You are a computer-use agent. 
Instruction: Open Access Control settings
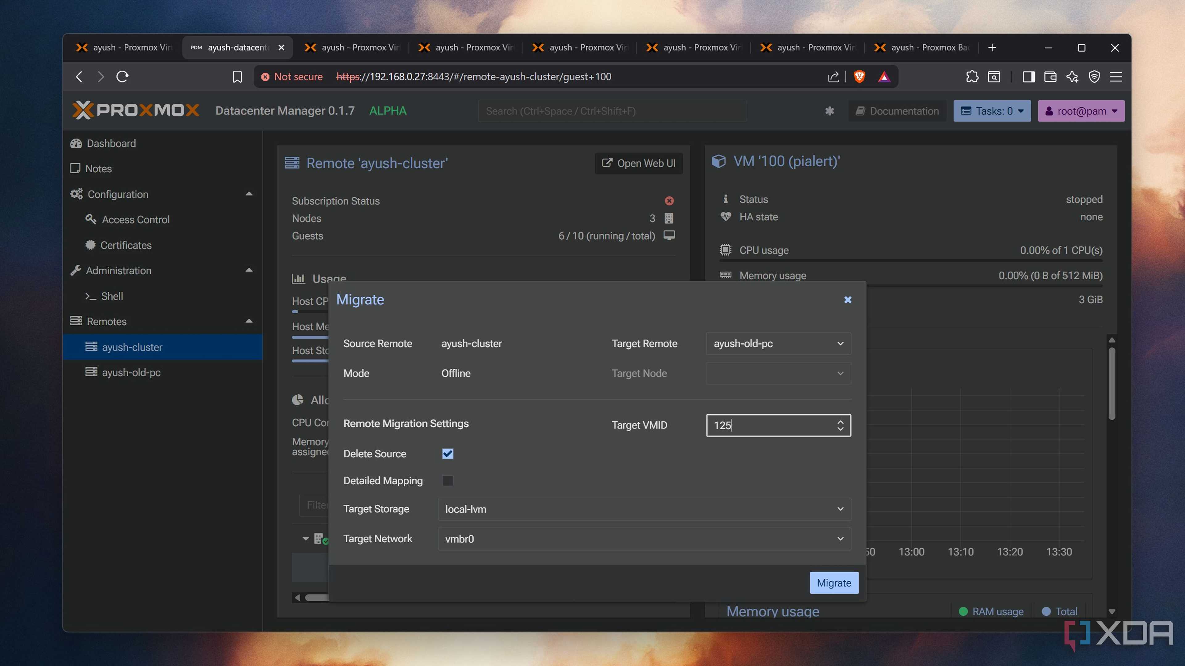163,219
